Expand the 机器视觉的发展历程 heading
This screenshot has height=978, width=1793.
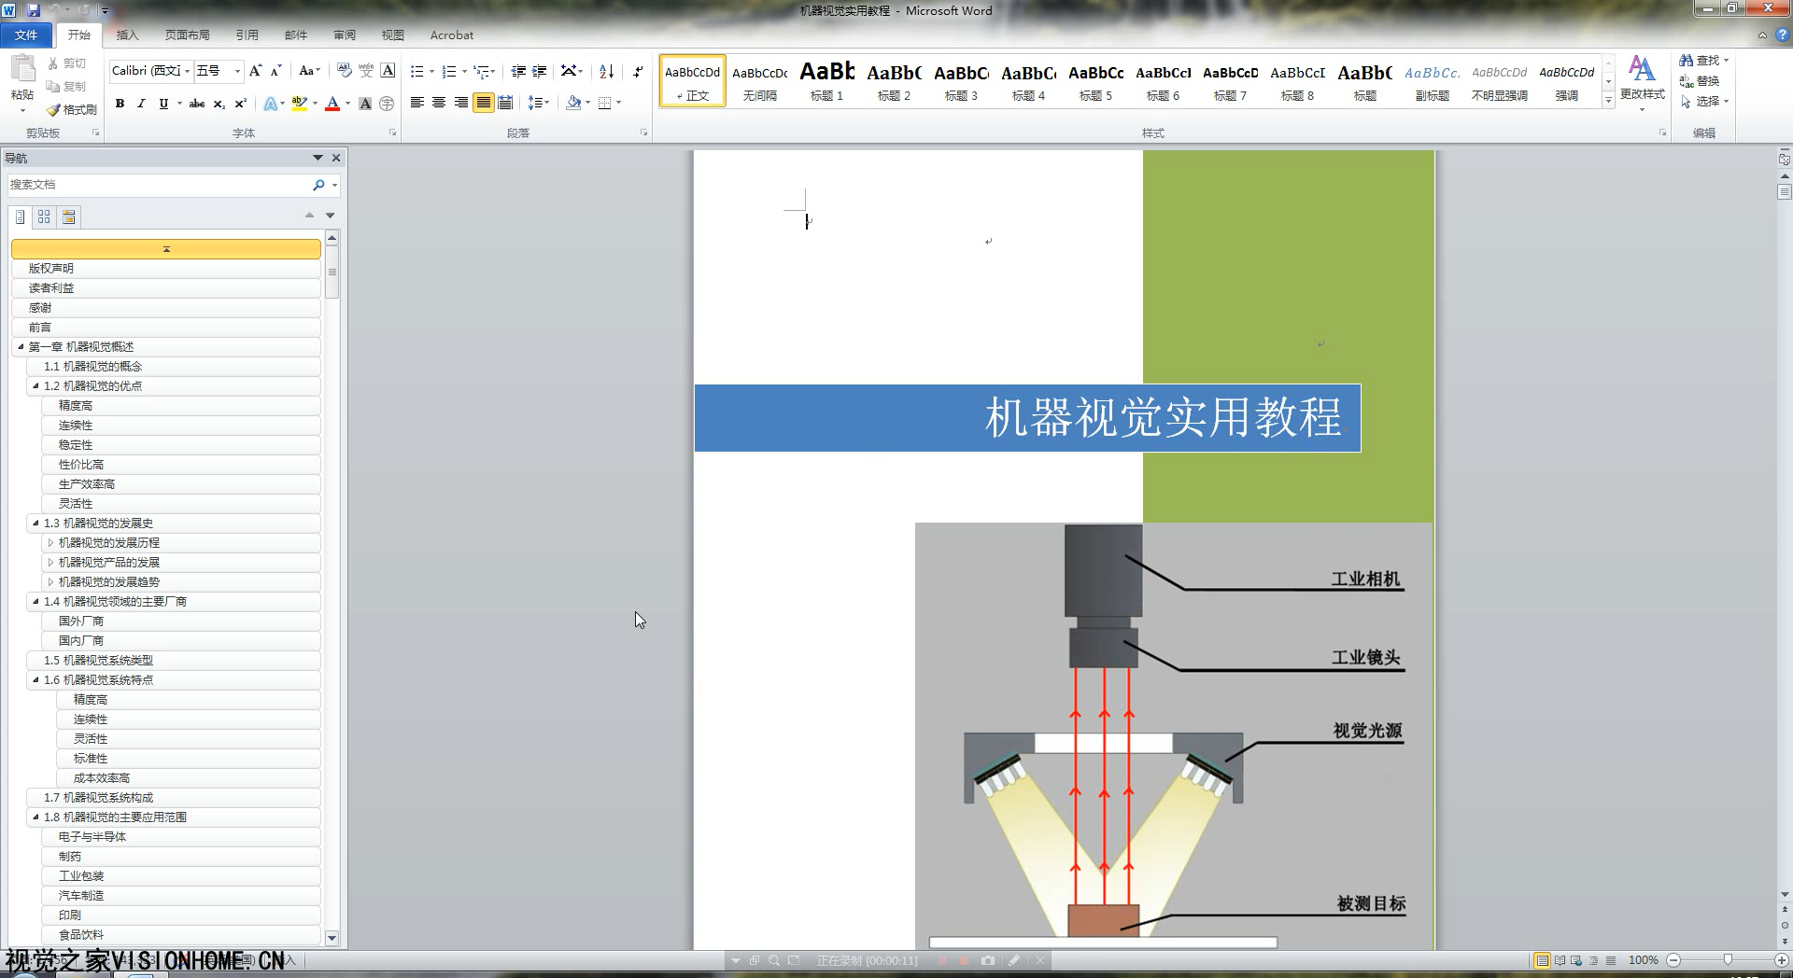click(50, 543)
